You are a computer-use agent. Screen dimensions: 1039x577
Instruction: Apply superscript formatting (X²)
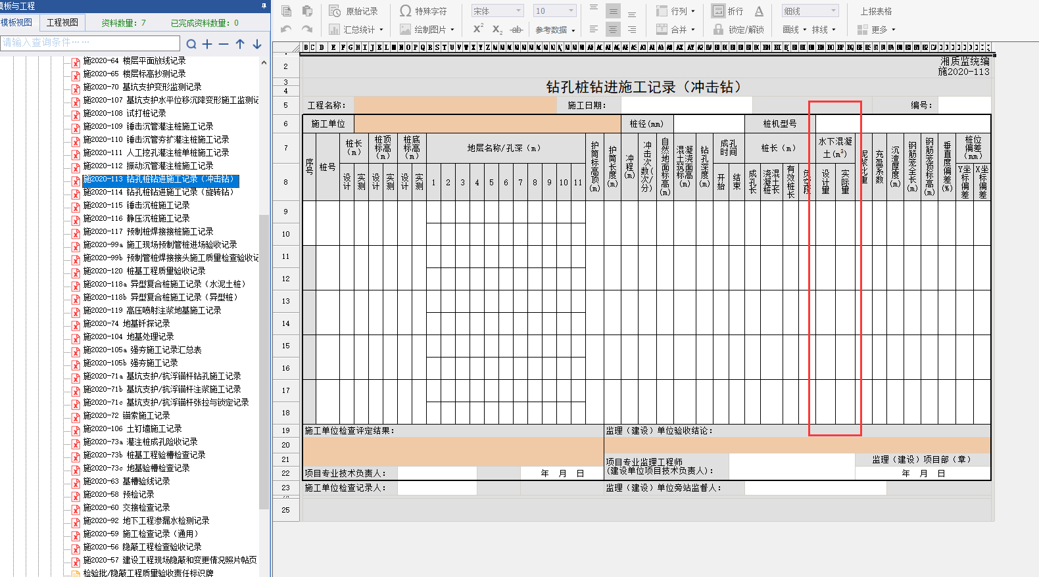tap(478, 29)
